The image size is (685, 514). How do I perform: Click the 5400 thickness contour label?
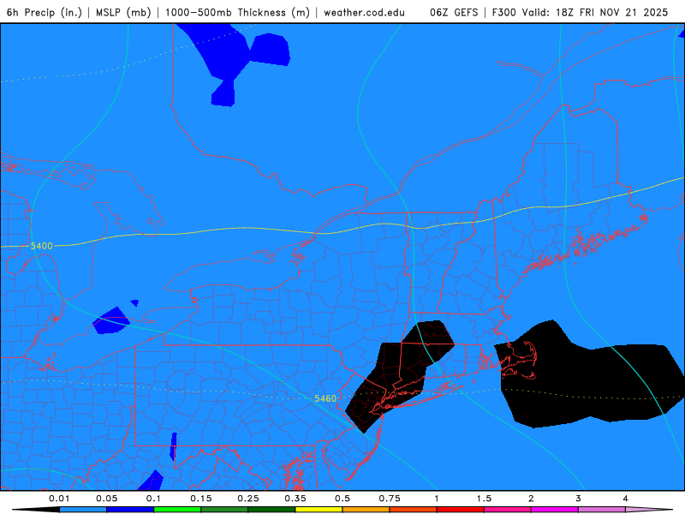(x=41, y=246)
